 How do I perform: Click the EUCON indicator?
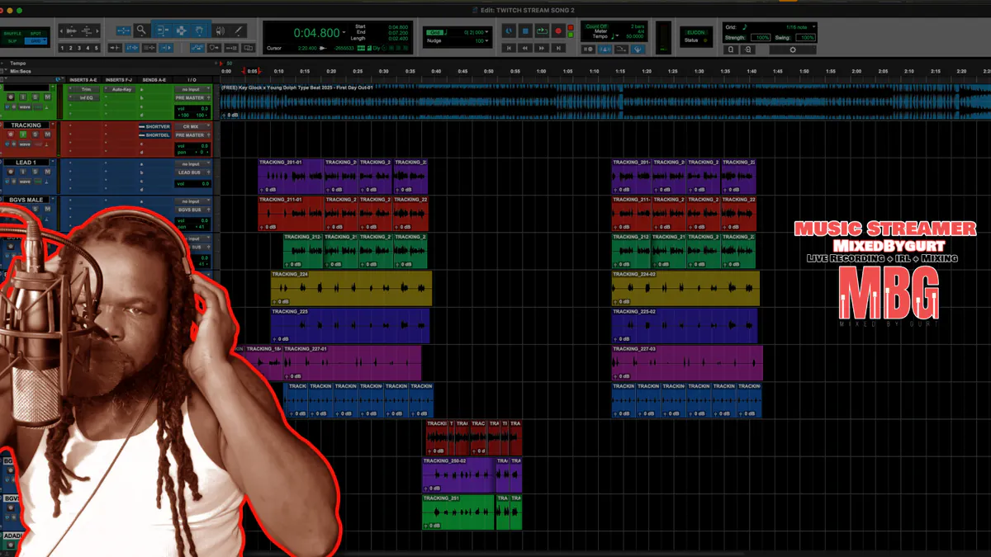coord(695,32)
